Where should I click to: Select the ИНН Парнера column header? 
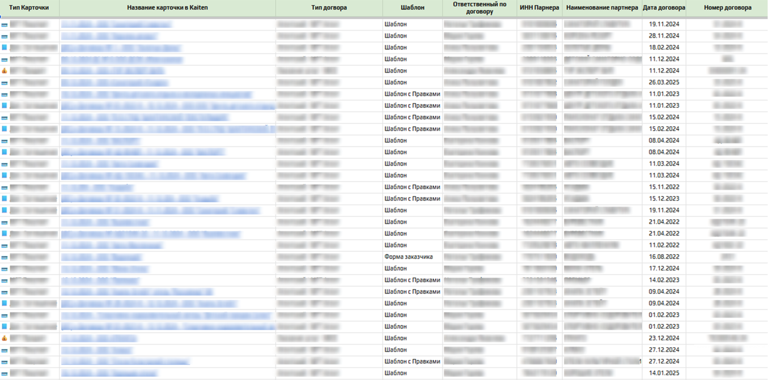[x=539, y=8]
